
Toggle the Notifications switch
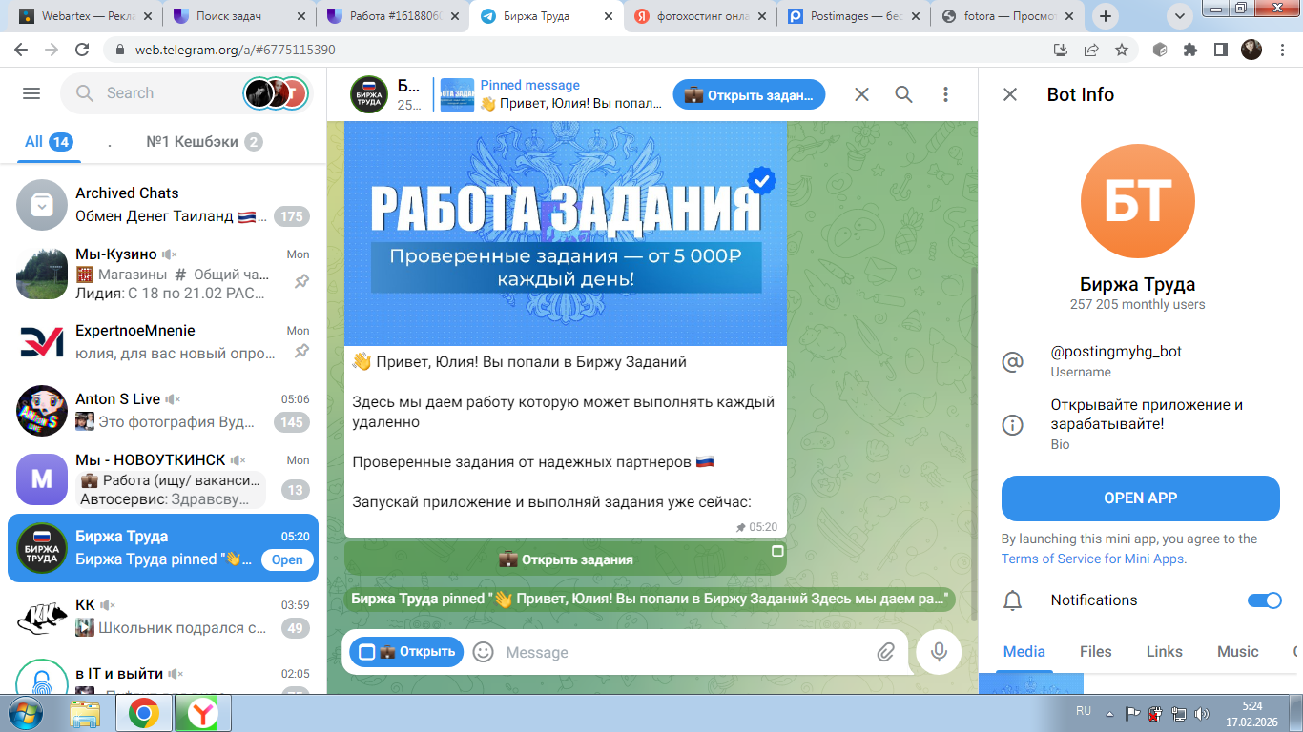(x=1265, y=600)
